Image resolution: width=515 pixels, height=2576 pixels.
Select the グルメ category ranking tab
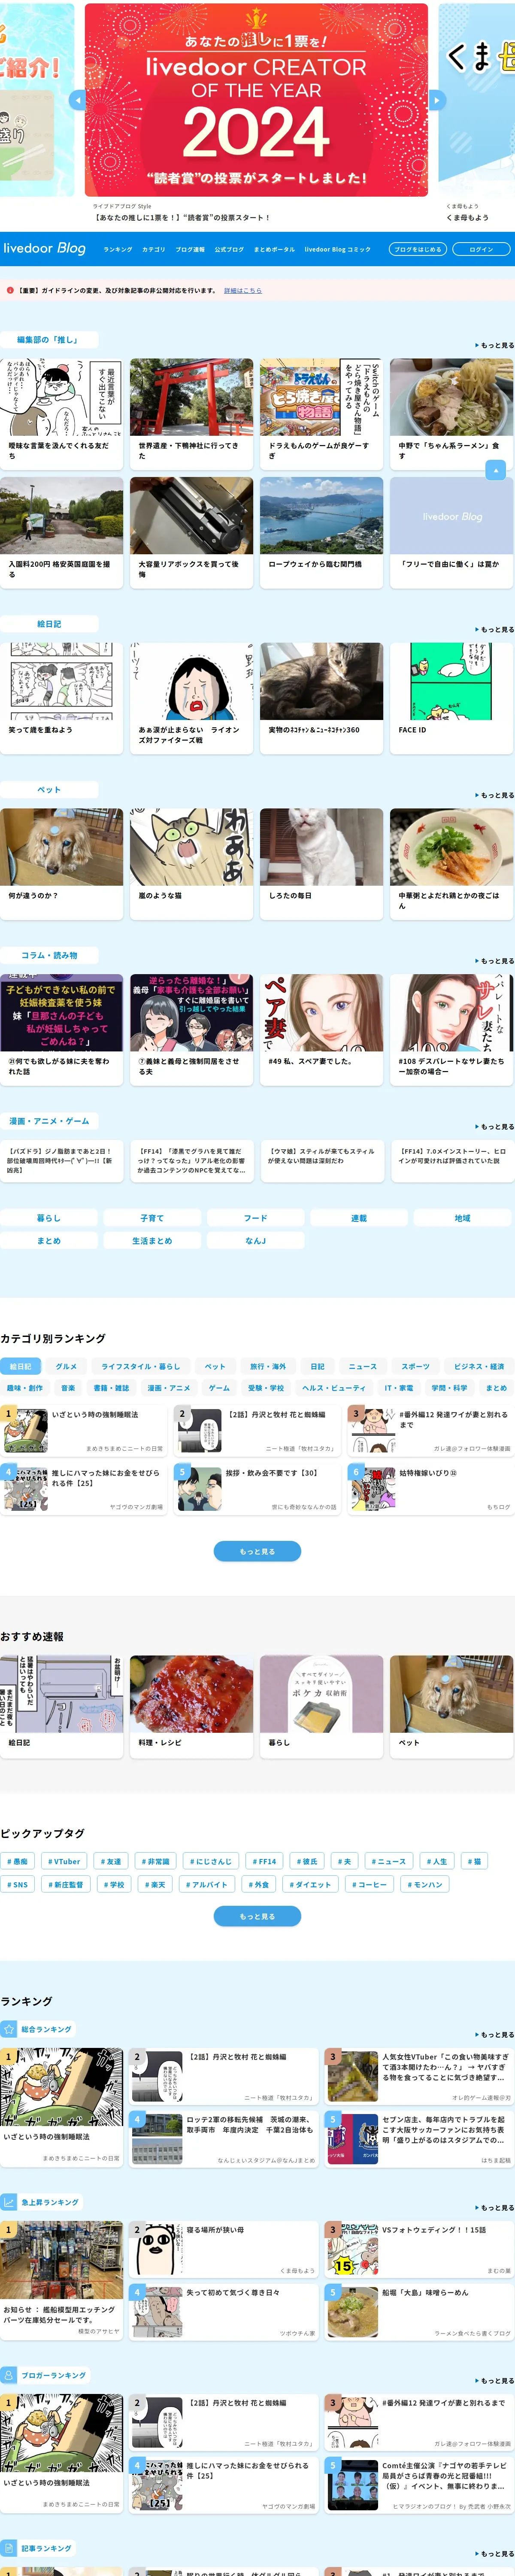[x=66, y=1366]
